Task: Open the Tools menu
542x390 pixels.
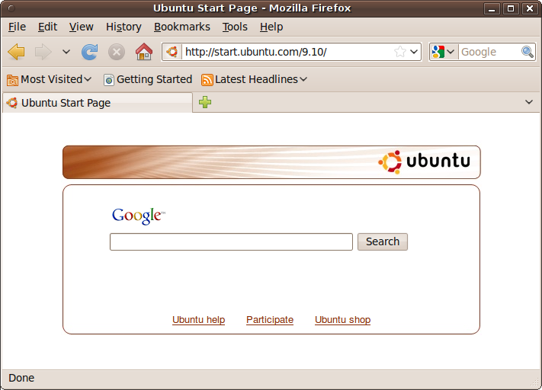Action: point(235,27)
